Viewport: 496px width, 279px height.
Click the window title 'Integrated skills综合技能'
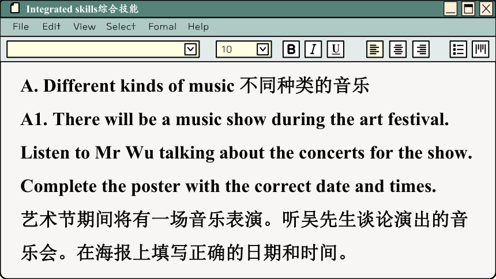tap(82, 9)
